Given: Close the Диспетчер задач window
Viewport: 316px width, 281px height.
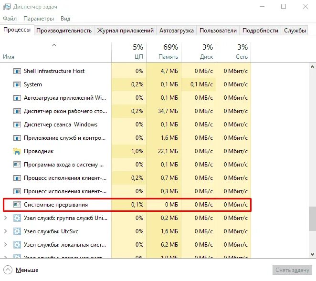Looking at the screenshot, I should click(305, 7).
